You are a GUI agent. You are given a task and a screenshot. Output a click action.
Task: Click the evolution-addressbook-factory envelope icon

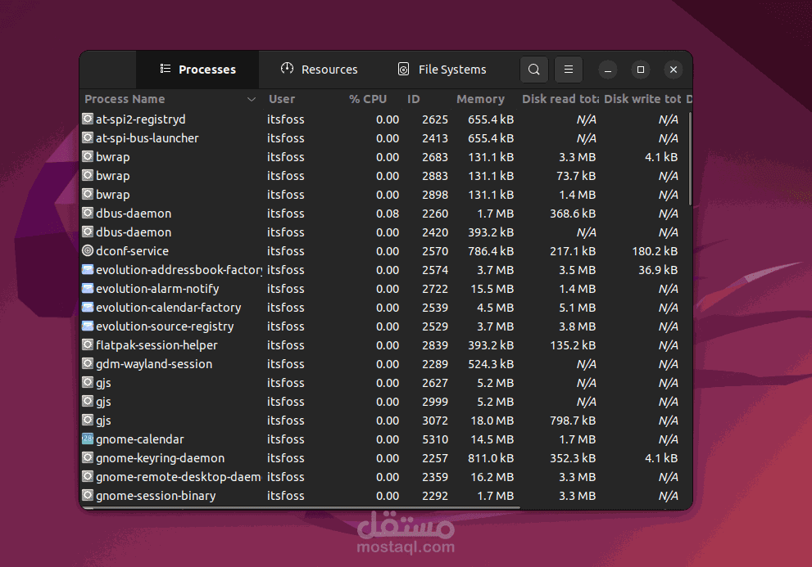[87, 269]
